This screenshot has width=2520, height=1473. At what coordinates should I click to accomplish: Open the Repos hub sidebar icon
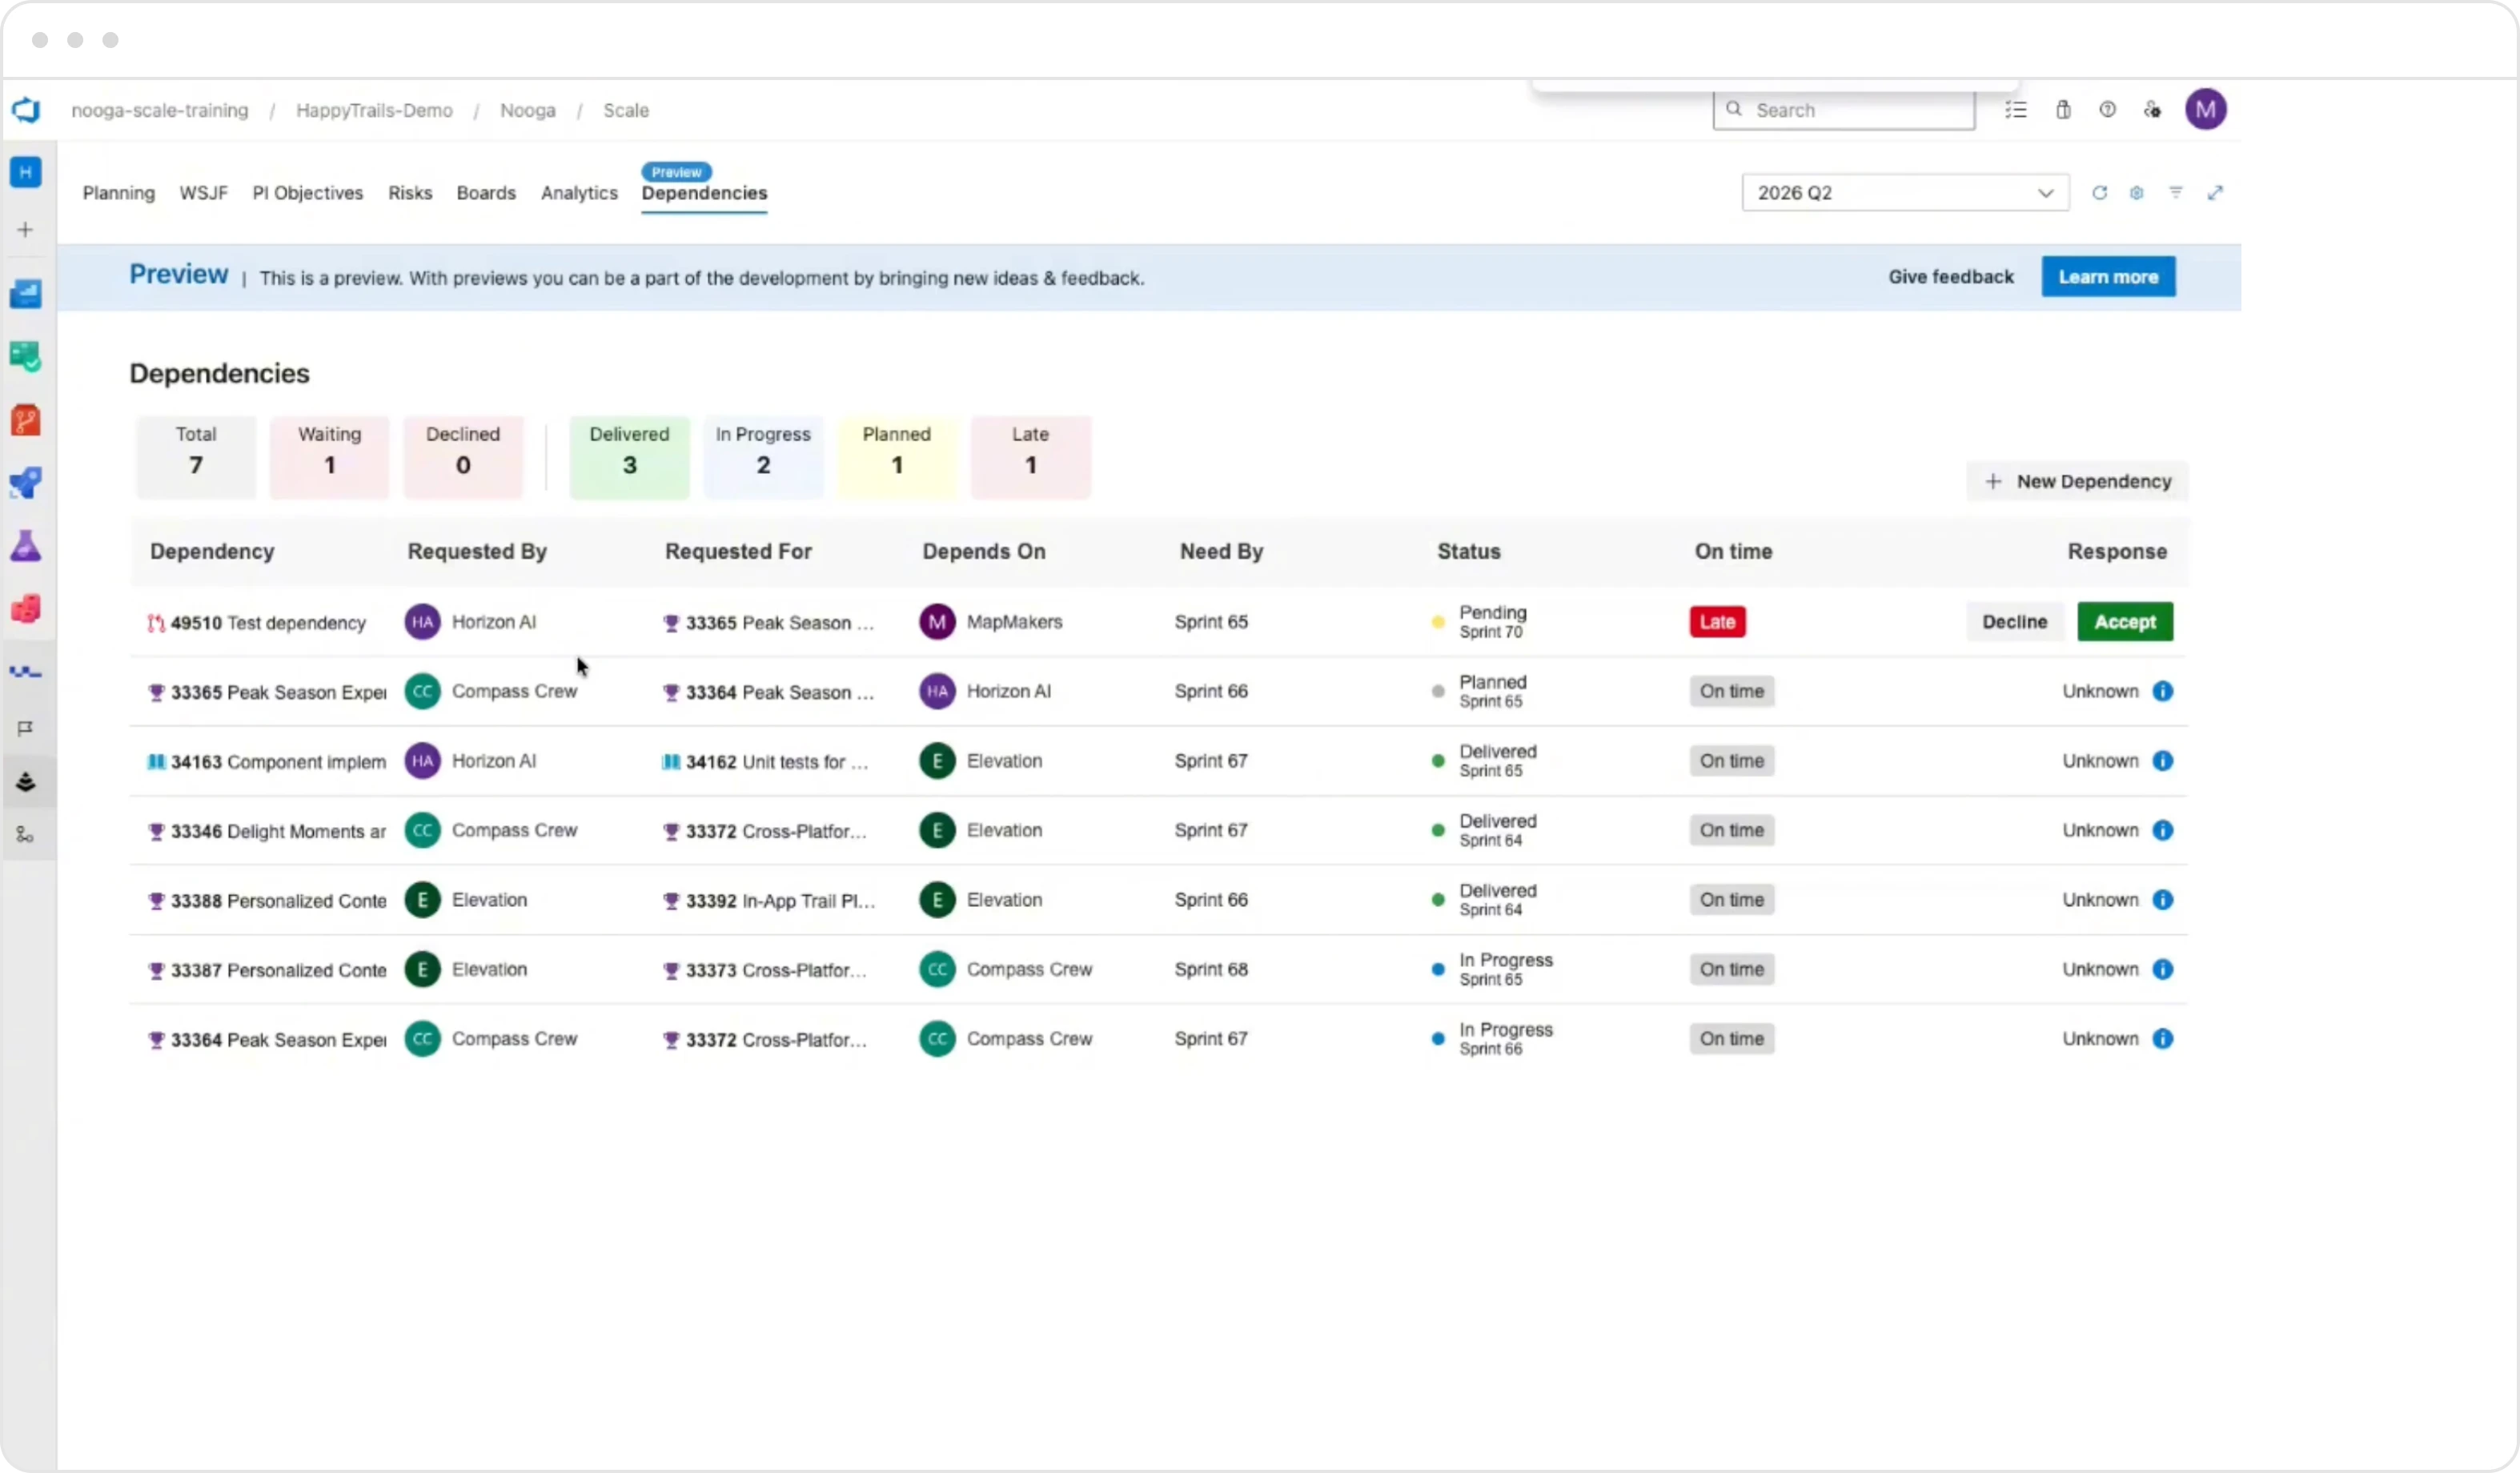[25, 420]
